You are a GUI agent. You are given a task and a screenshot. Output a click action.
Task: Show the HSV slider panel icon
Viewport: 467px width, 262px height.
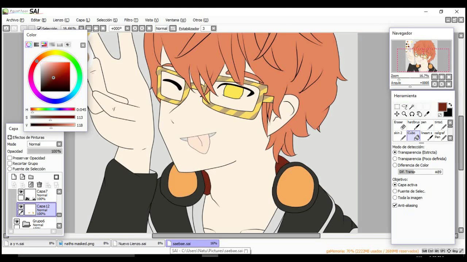point(44,44)
